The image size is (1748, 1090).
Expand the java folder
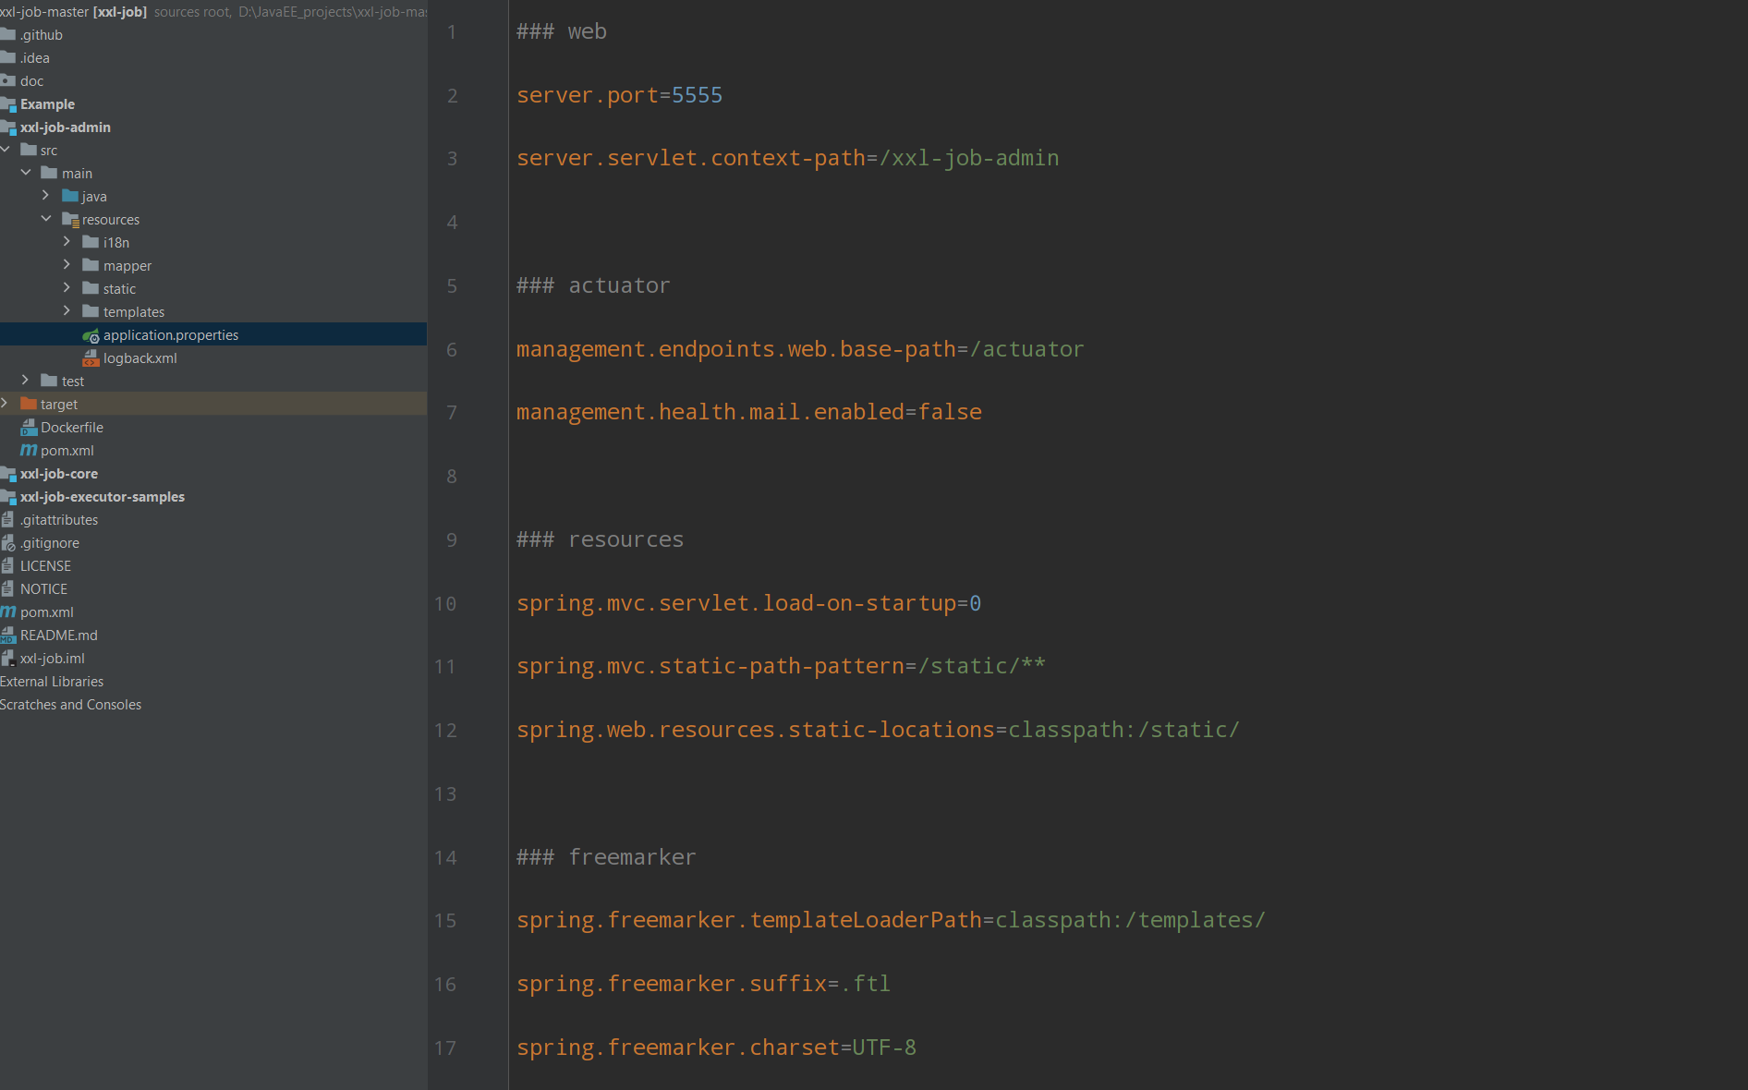pyautogui.click(x=45, y=196)
